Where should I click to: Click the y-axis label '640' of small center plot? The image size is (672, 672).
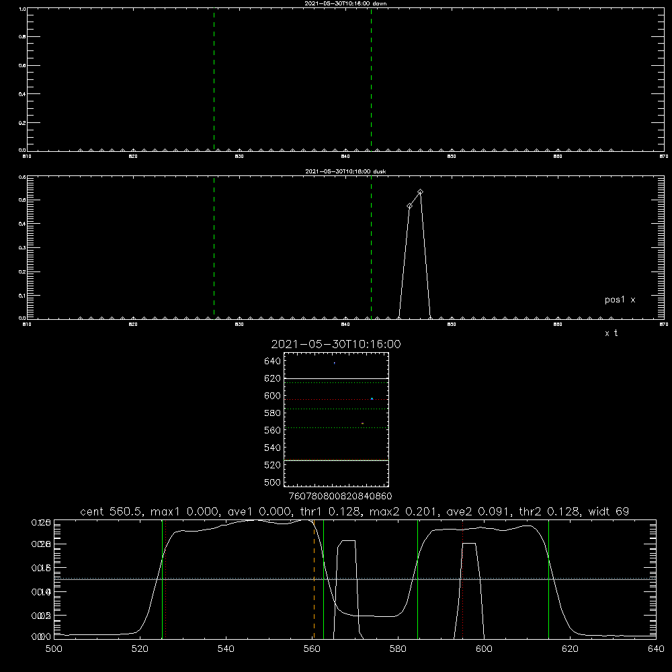(273, 362)
